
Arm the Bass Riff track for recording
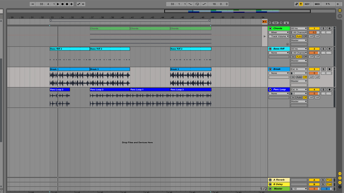329,49
